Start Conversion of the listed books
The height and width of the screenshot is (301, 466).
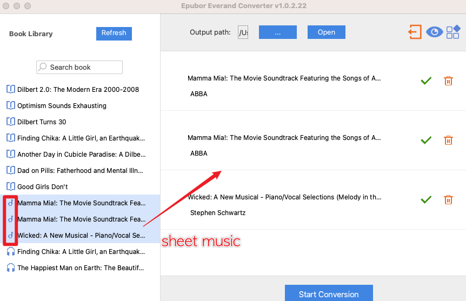click(x=329, y=294)
